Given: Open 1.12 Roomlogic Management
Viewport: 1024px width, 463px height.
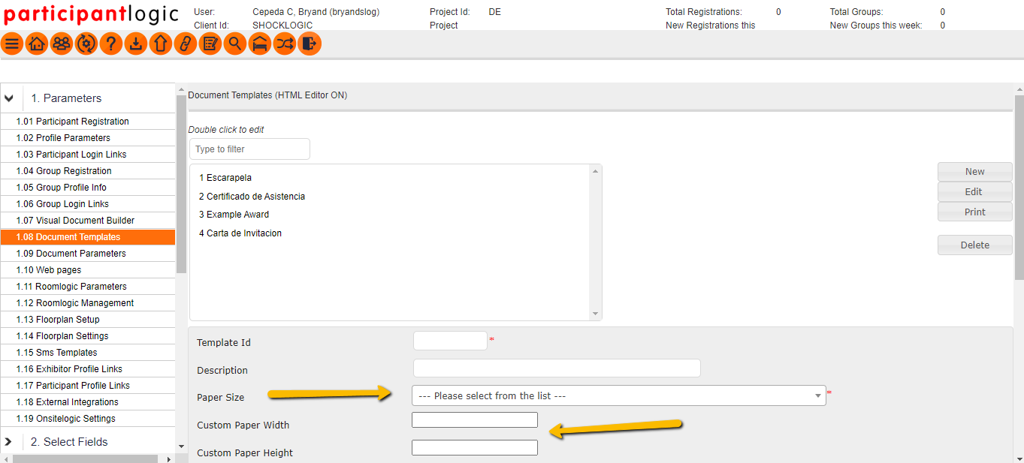Looking at the screenshot, I should click(x=88, y=303).
